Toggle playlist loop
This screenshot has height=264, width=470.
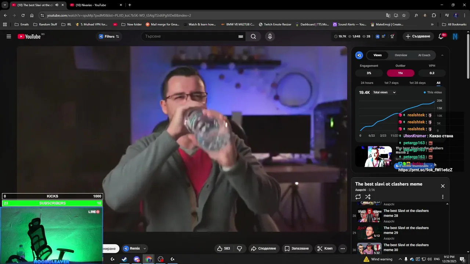coord(358,197)
